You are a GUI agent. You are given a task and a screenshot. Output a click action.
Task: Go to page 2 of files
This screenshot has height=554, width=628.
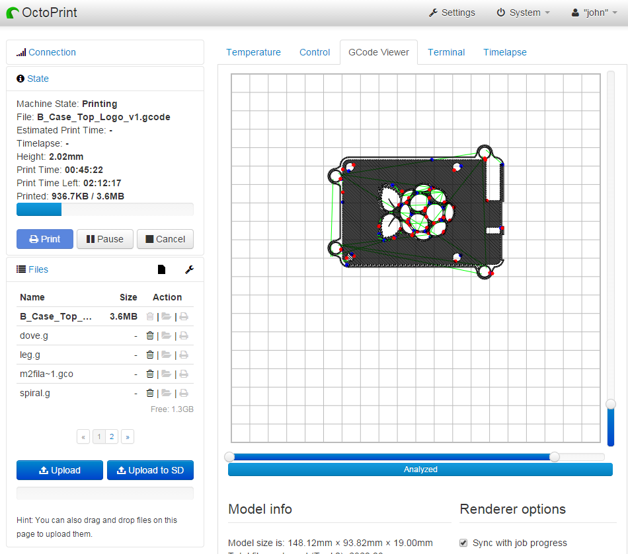point(112,436)
